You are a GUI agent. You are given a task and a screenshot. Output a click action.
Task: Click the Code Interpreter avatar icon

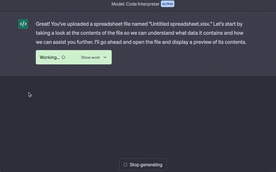click(x=23, y=24)
